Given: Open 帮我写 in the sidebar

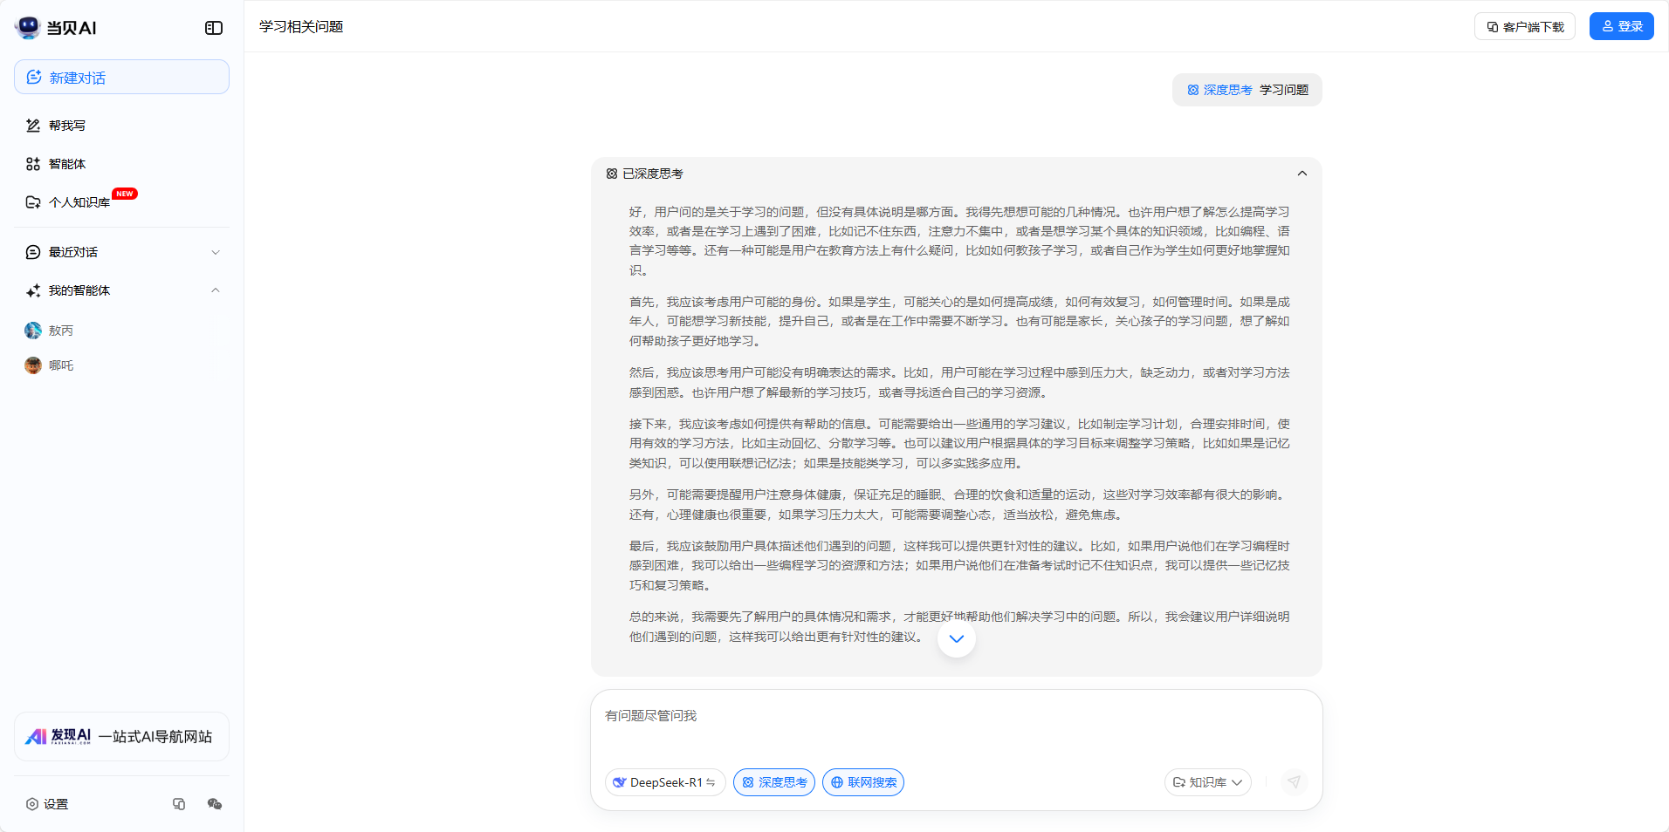Looking at the screenshot, I should click(x=66, y=126).
